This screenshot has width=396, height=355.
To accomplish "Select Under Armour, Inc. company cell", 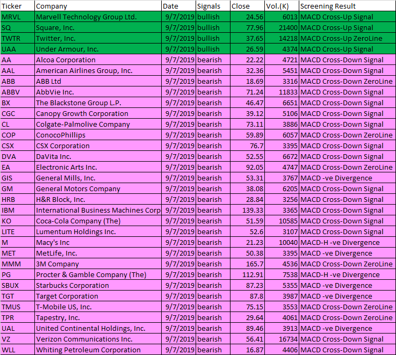I will click(98, 49).
